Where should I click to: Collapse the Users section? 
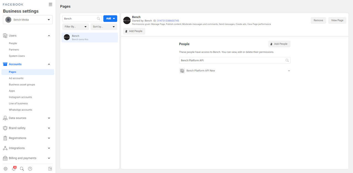[49, 36]
